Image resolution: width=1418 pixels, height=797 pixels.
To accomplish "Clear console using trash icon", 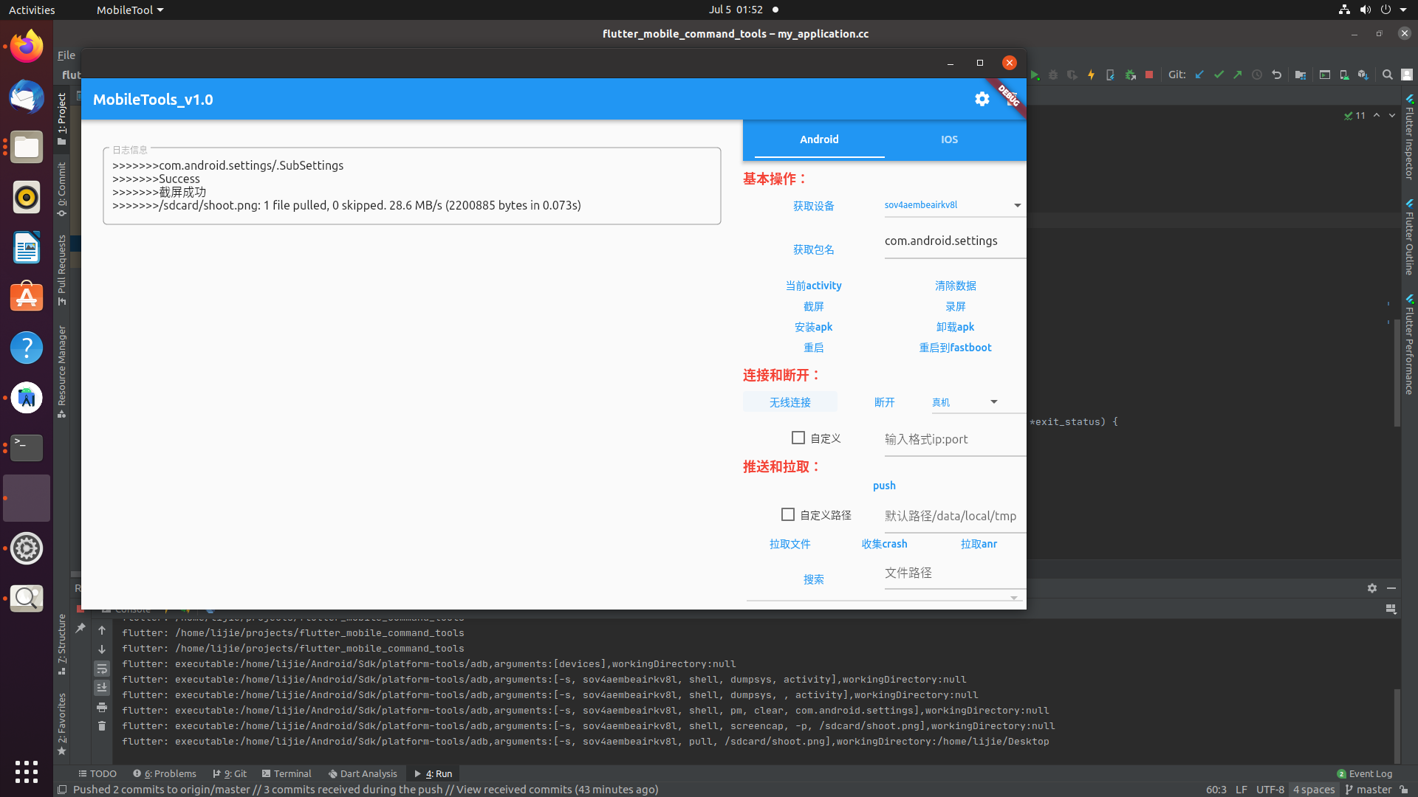I will (102, 726).
